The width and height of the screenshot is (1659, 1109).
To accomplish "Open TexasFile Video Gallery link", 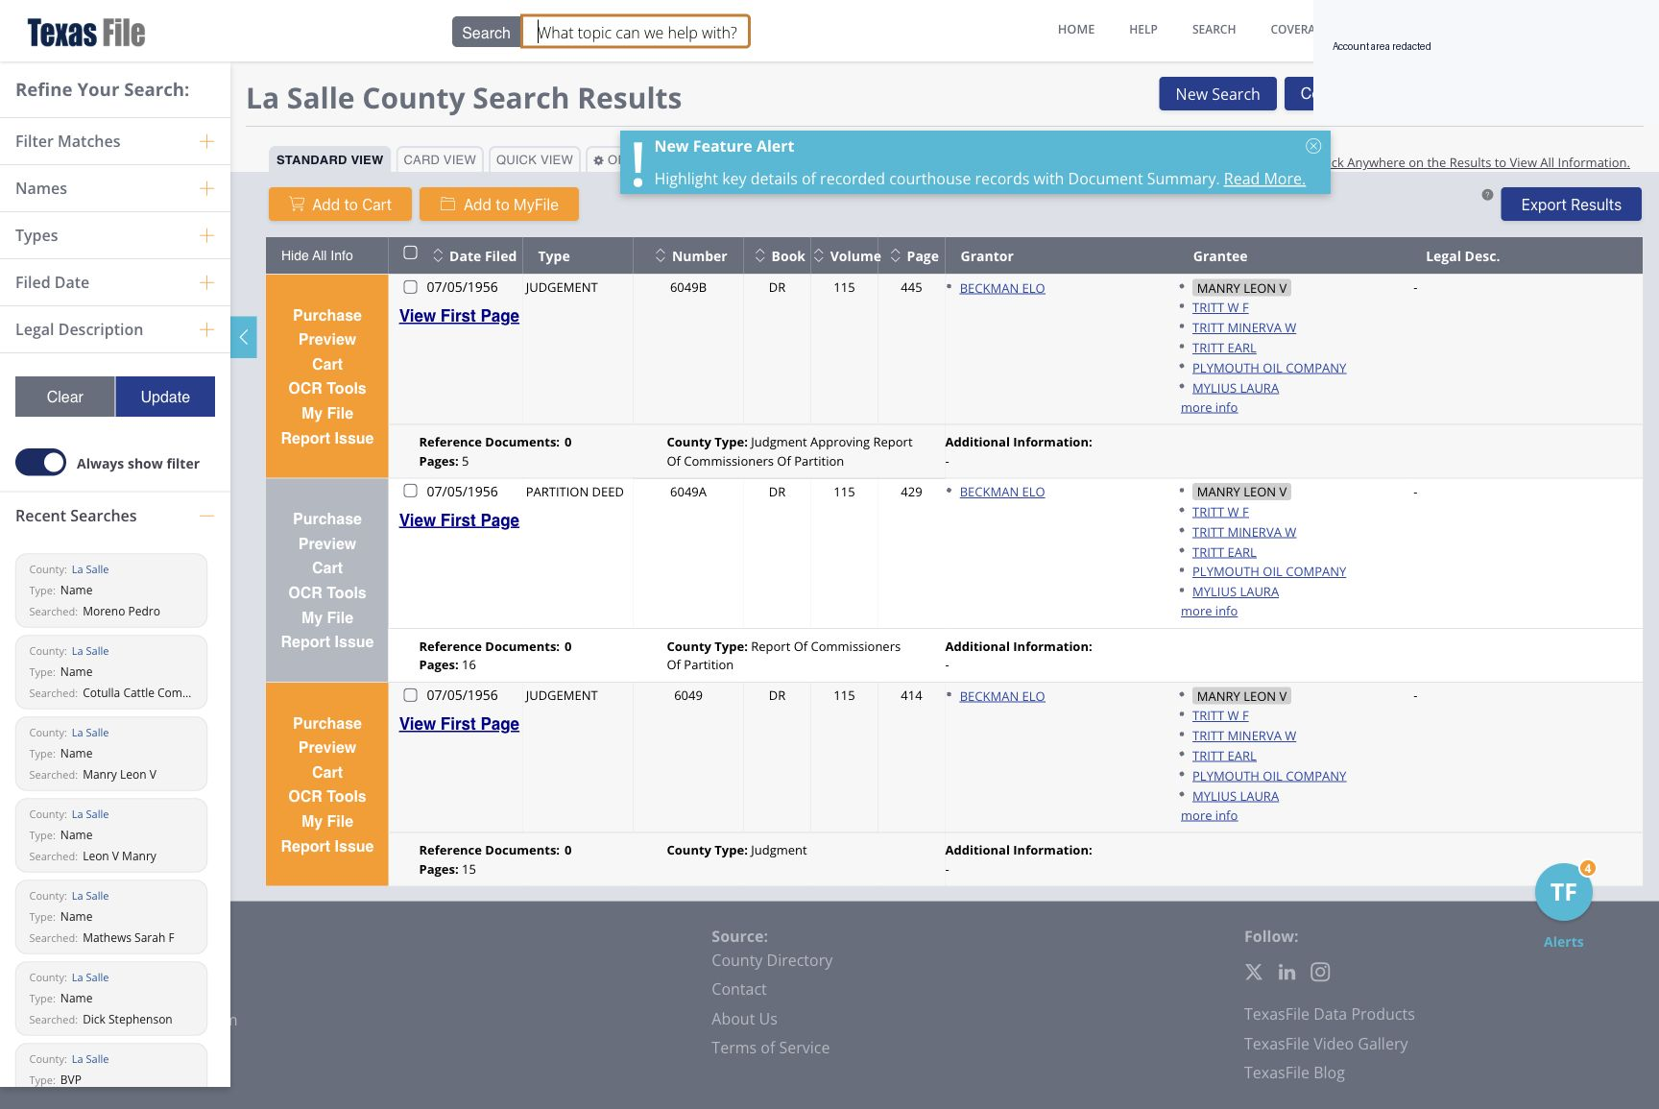I will tap(1326, 1044).
